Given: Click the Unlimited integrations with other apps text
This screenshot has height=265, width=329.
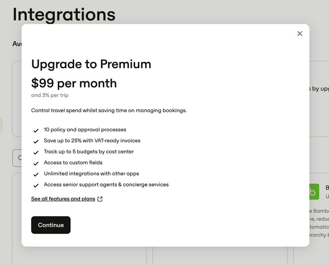Looking at the screenshot, I should click(91, 174).
